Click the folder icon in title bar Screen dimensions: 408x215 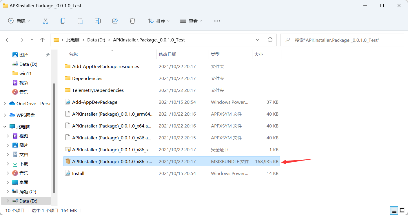click(6, 6)
